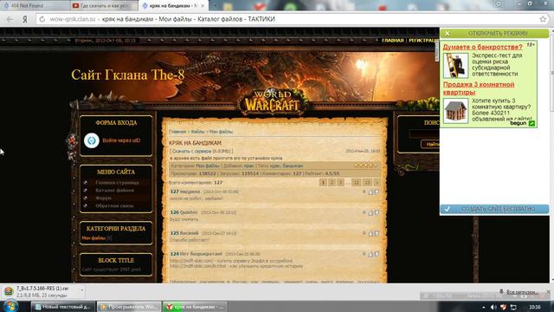
Task: Show hidden tray icons arrow
Action: click(484, 307)
